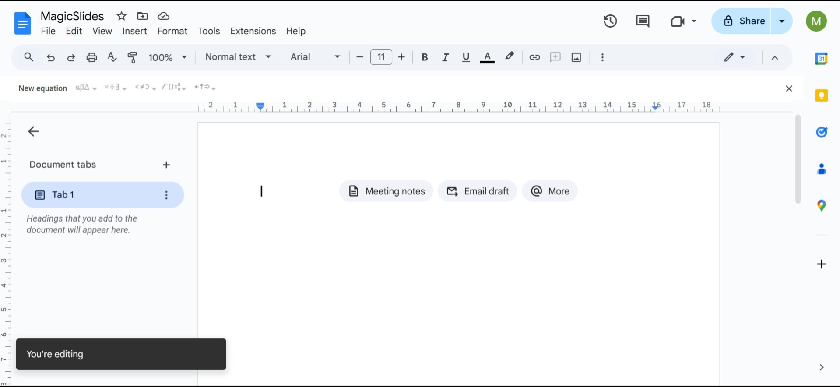Image resolution: width=840 pixels, height=387 pixels.
Task: Open the Share options dropdown arrow
Action: (782, 21)
